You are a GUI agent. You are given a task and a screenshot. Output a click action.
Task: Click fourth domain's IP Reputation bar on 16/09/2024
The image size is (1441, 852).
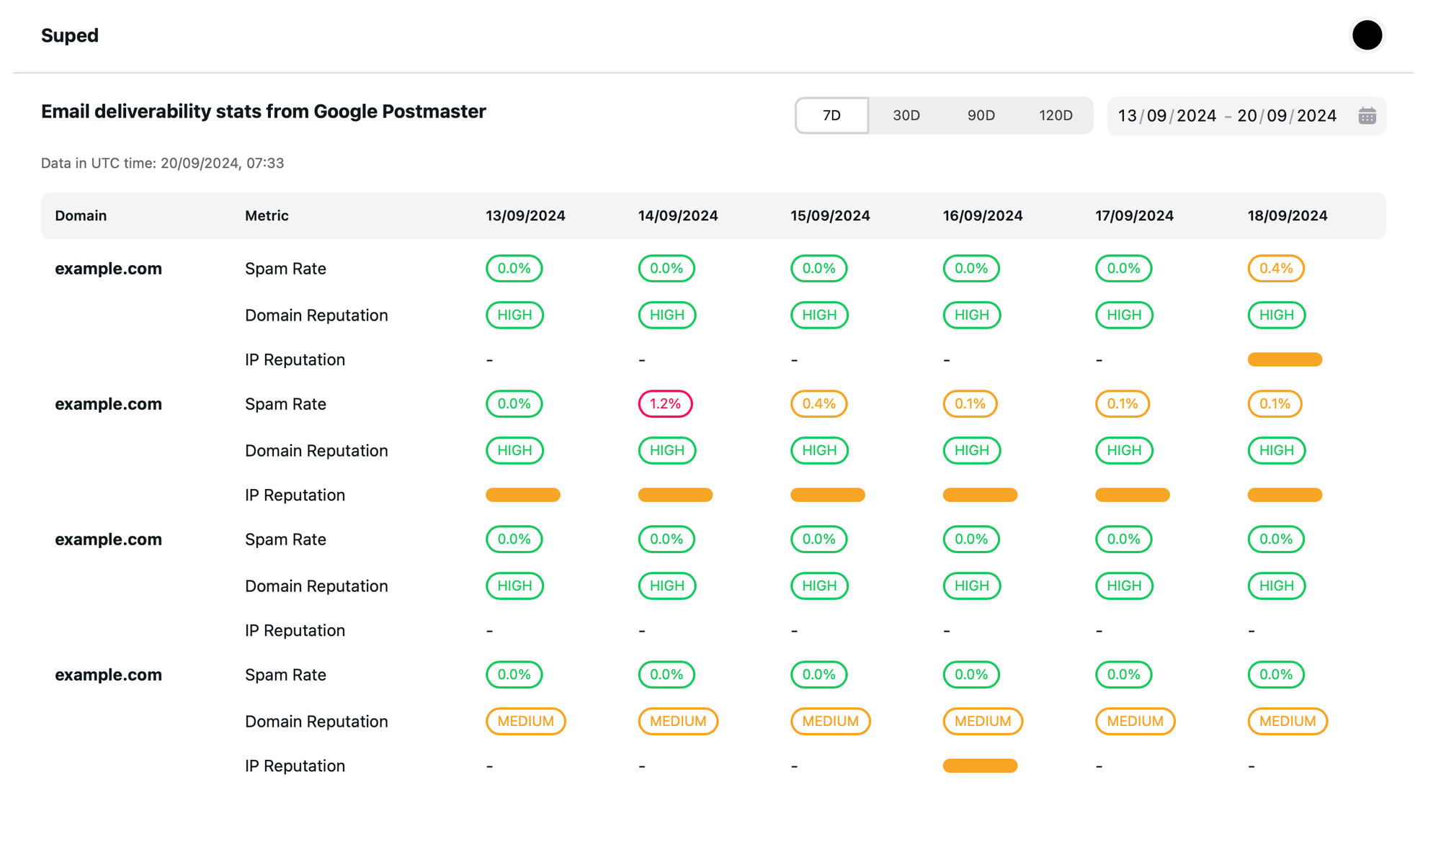979,766
